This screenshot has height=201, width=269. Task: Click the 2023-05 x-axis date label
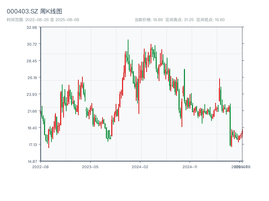click(x=90, y=166)
